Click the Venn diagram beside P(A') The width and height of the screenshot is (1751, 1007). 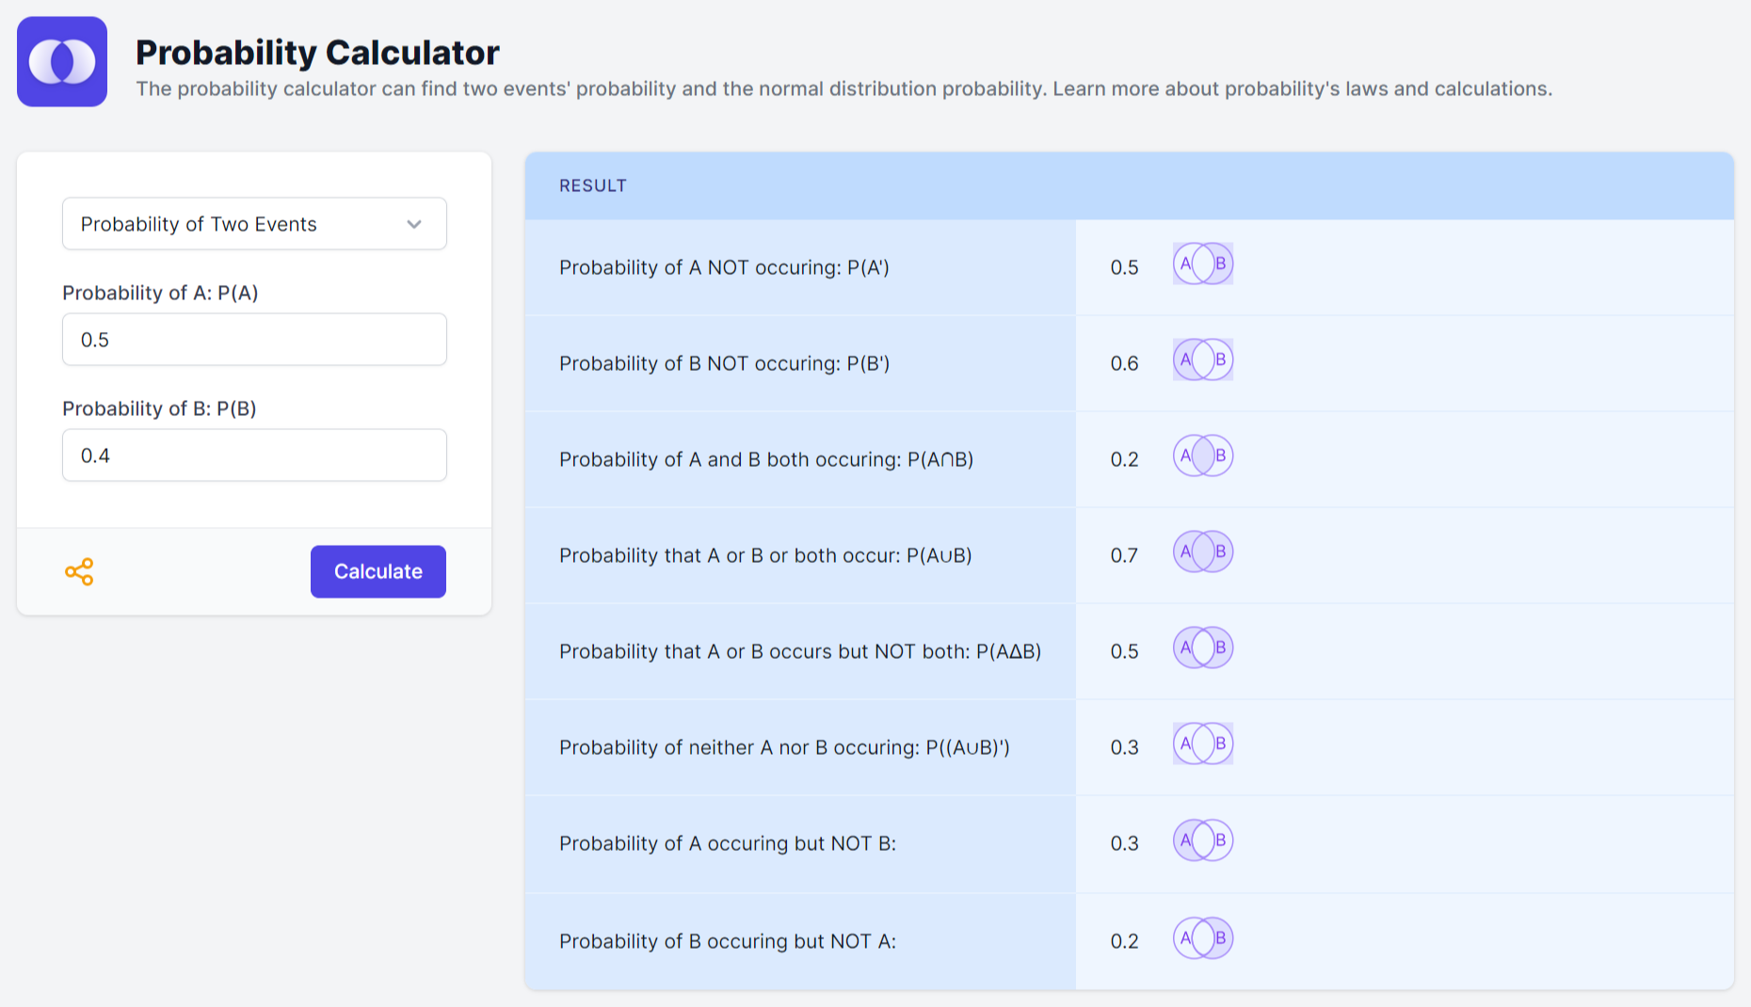[x=1202, y=264]
